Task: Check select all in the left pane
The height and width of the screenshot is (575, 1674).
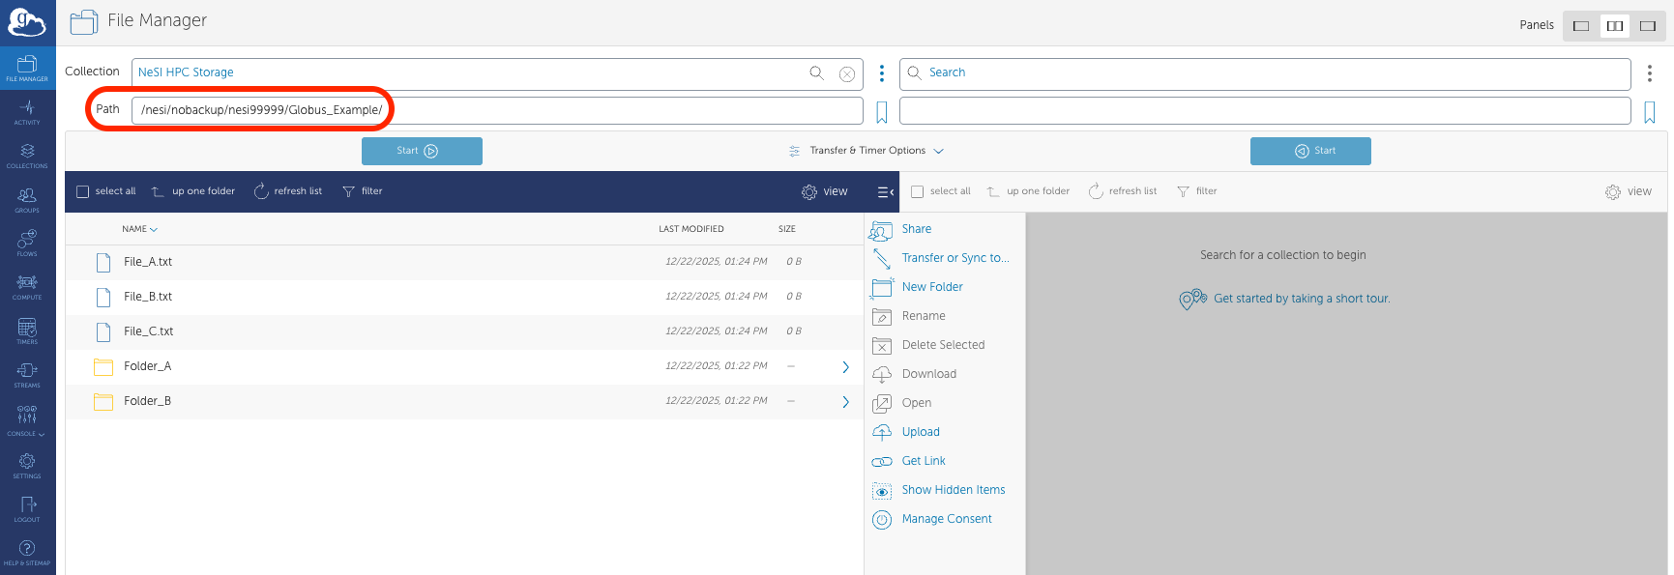Action: (x=83, y=191)
